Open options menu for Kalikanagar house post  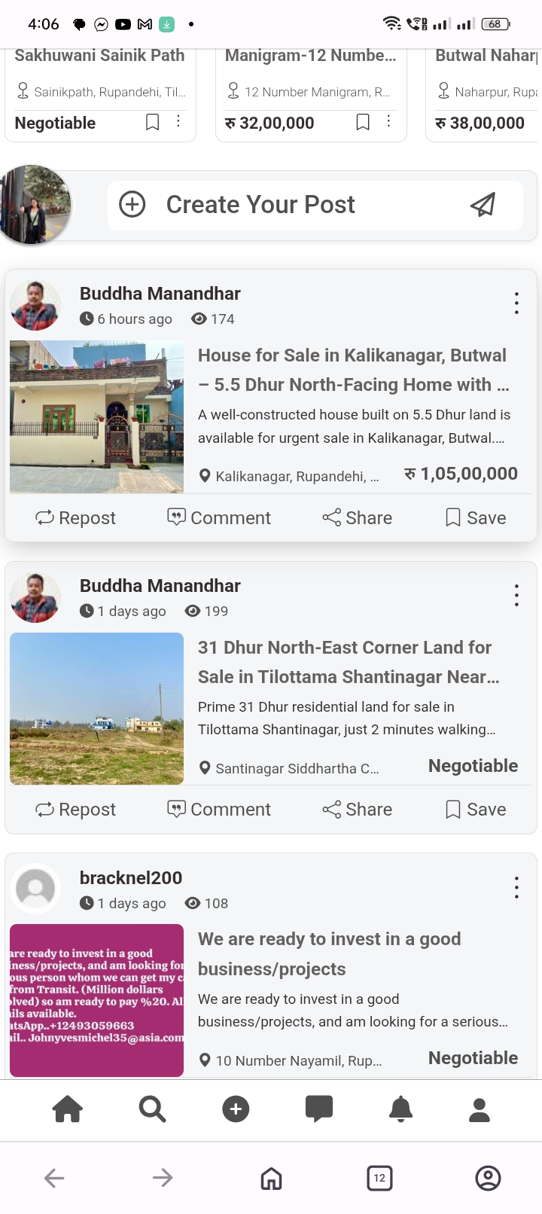tap(516, 303)
